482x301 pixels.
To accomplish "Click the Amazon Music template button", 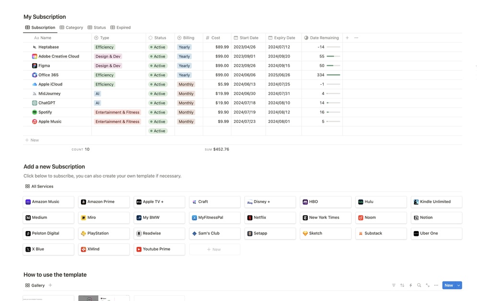I will (48, 202).
